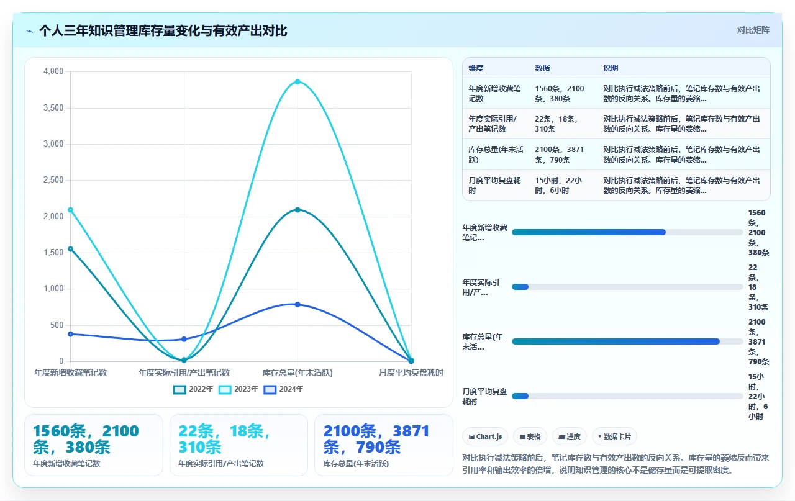
Task: Toggle the 2022年 legend series
Action: pos(194,389)
